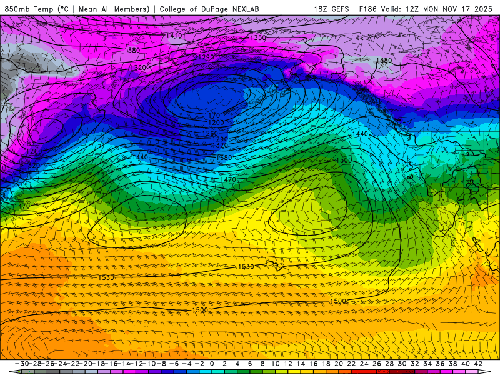The height and width of the screenshot is (375, 500).
Task: Click the 30 color scale label
Action: tap(402, 364)
